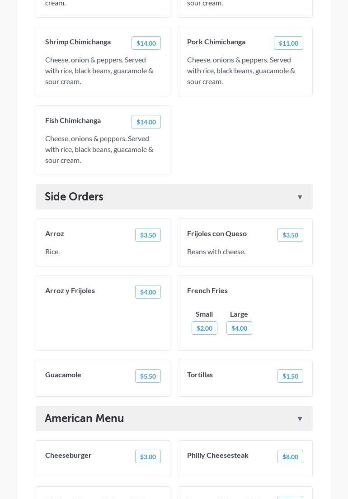The width and height of the screenshot is (348, 499).
Task: Add Shrimp Chimichanga for $14.00
Action: pos(146,43)
